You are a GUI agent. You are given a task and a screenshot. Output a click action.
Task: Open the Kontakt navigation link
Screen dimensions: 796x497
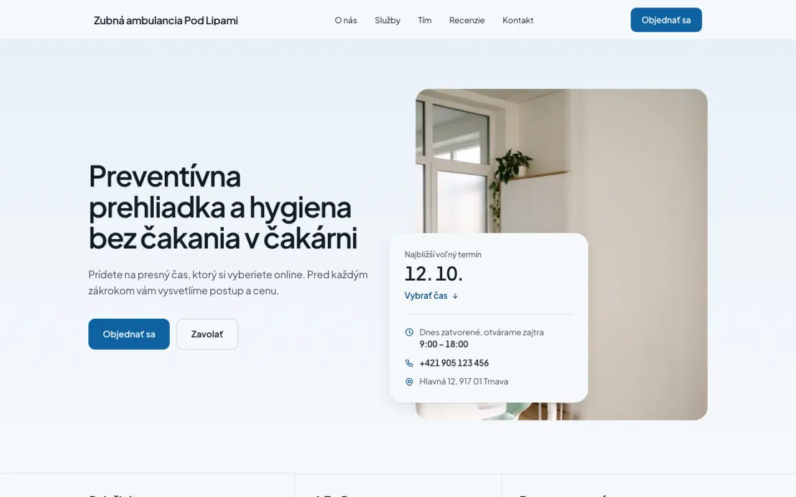(x=518, y=20)
